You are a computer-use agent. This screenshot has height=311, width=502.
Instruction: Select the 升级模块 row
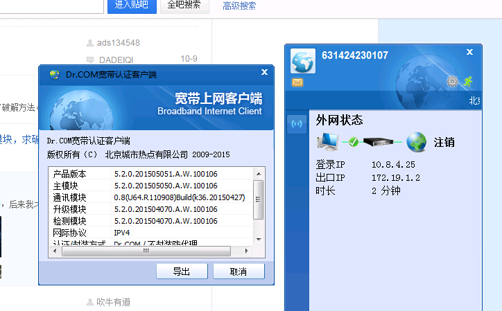(x=150, y=209)
